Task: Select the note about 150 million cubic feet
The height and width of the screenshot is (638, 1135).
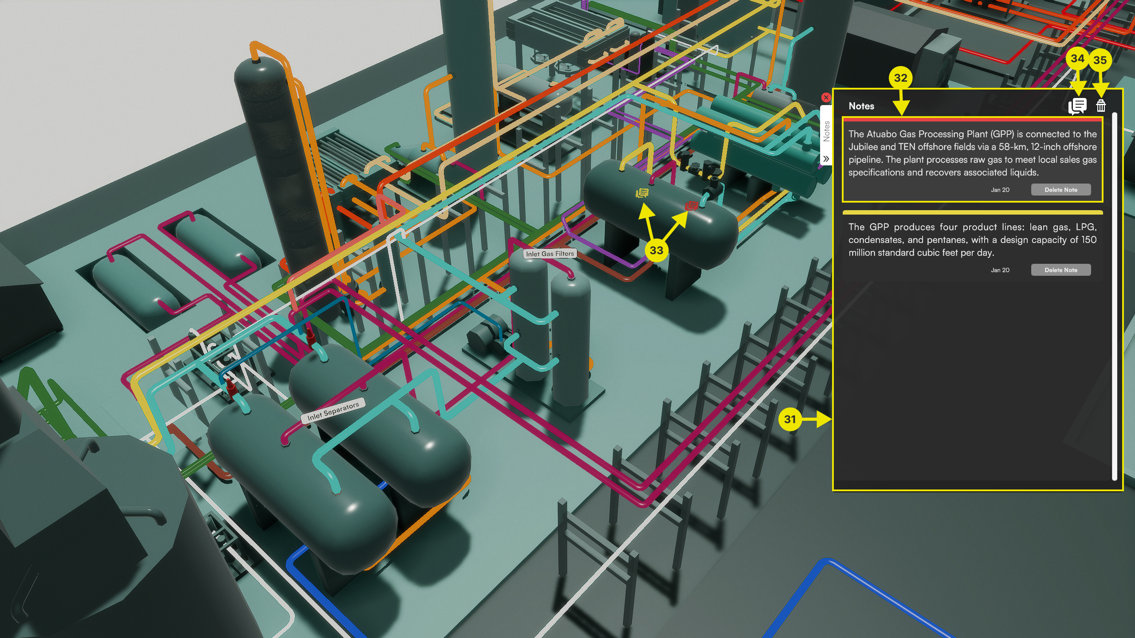Action: pyautogui.click(x=972, y=240)
